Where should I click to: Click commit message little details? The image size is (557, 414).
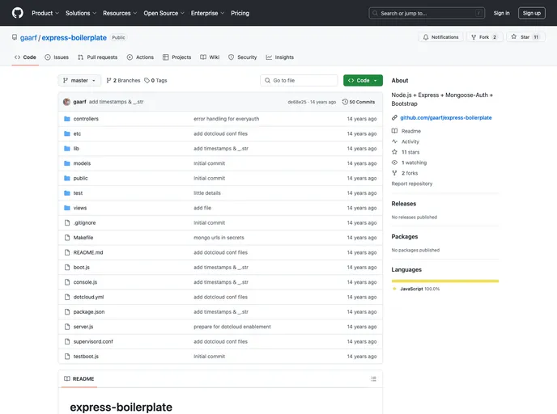[x=207, y=193]
